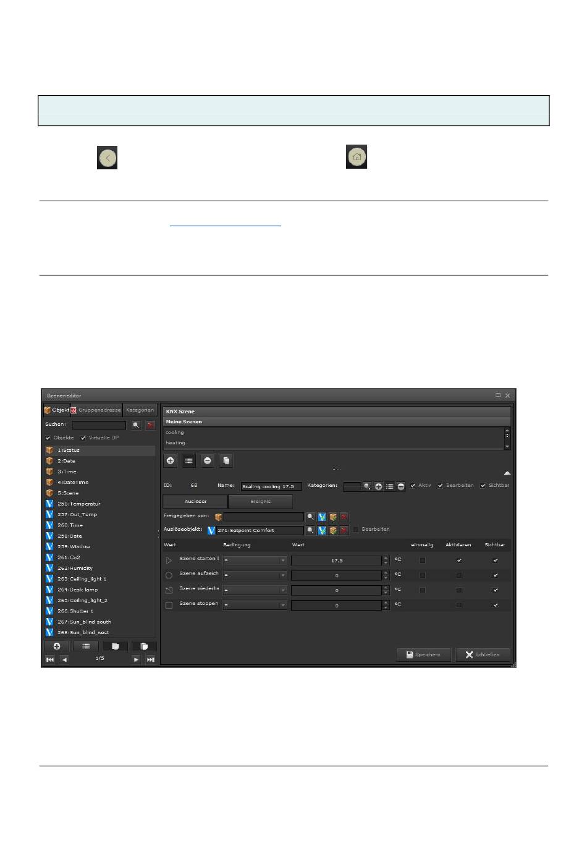Remove scene using the minus icon

pyautogui.click(x=208, y=461)
